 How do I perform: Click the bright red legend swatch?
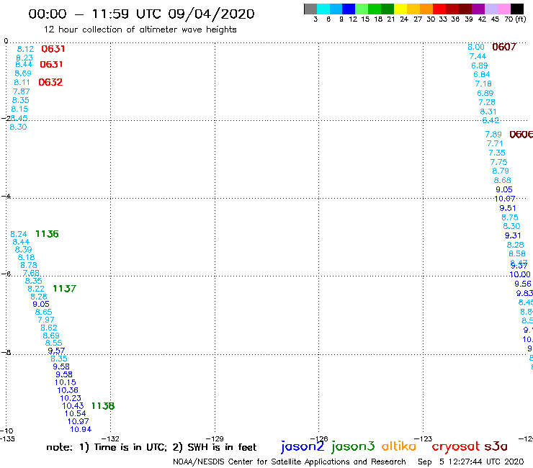(439, 9)
